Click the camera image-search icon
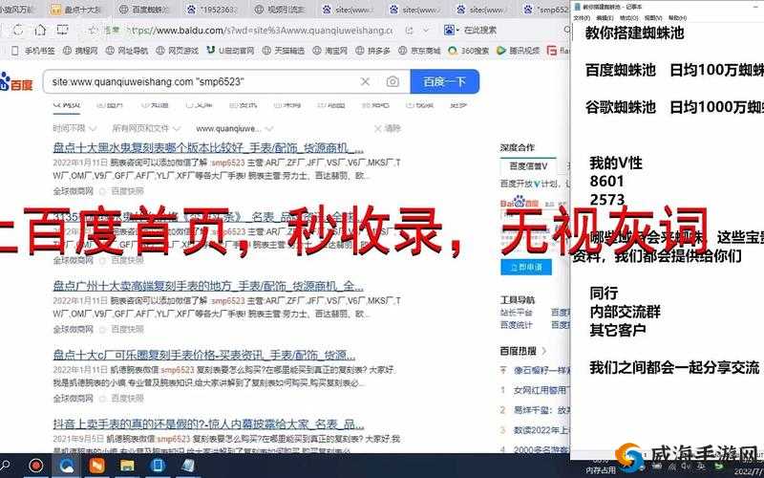 coord(393,81)
